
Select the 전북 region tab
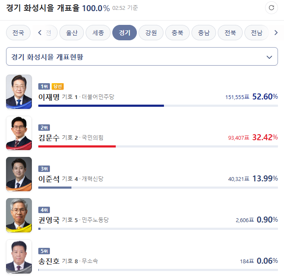[x=230, y=33]
